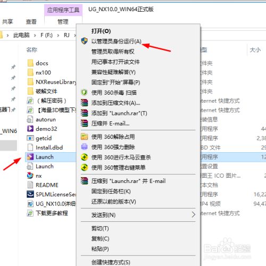Click the Install.dbd file icon
The image size is (266, 266).
(x=30, y=147)
